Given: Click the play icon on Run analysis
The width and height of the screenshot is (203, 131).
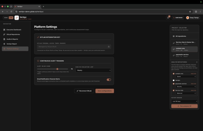Looking at the screenshot, I should pyautogui.click(x=179, y=106).
